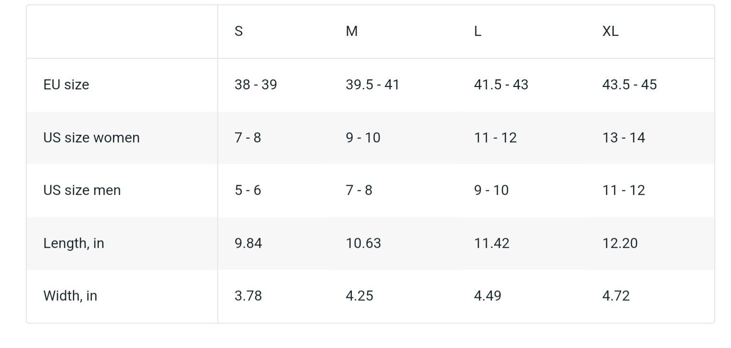Click the L size column header
Screen dimensions: 731x348
pos(477,32)
